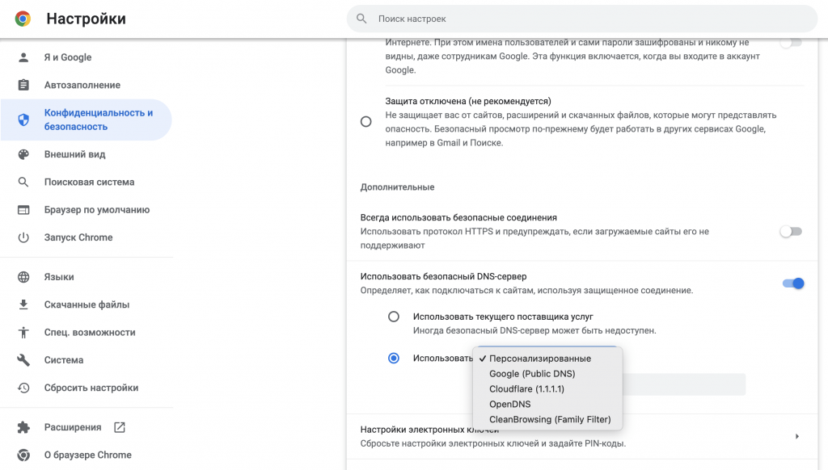Screen dimensions: 828x470
Task: Focus the Поиск настроек search field
Action: pos(582,19)
